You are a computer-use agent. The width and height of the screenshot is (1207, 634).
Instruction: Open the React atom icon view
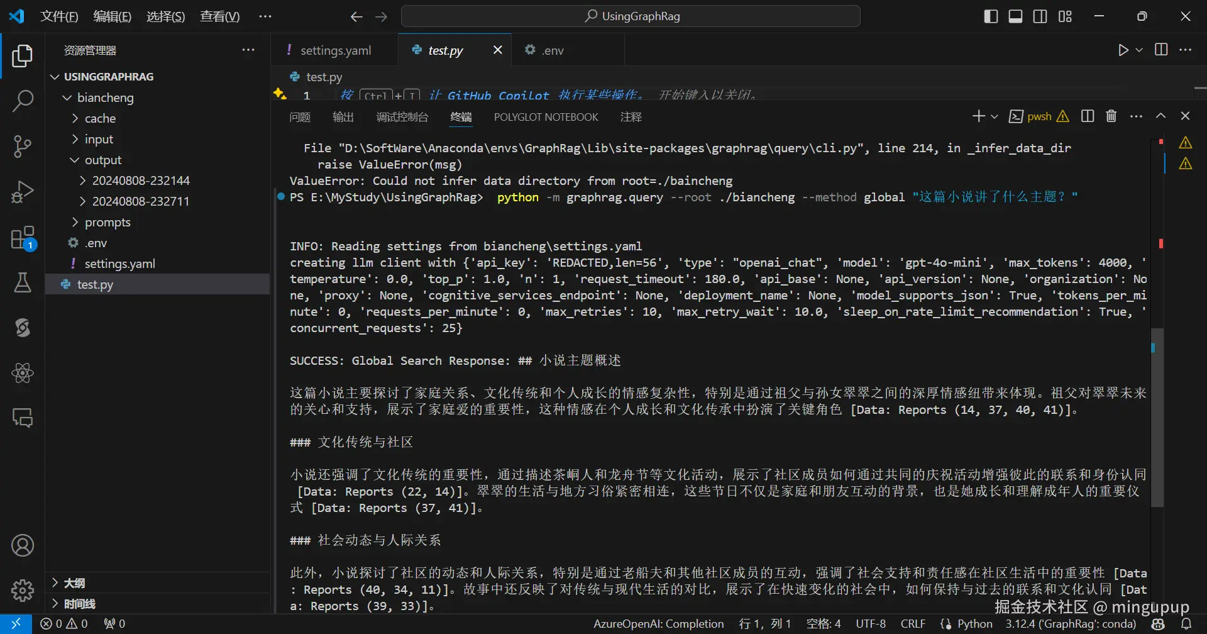coord(23,373)
